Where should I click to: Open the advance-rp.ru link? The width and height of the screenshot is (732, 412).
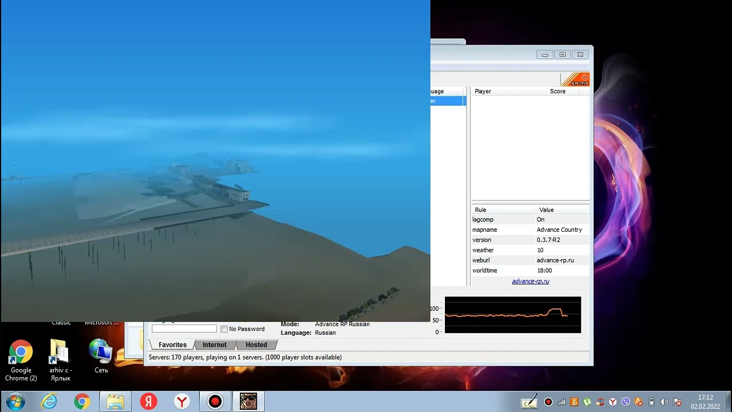(530, 281)
